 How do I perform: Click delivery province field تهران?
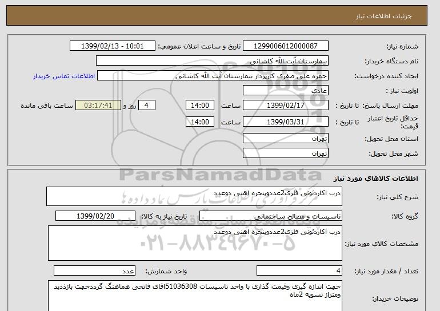pos(285,139)
